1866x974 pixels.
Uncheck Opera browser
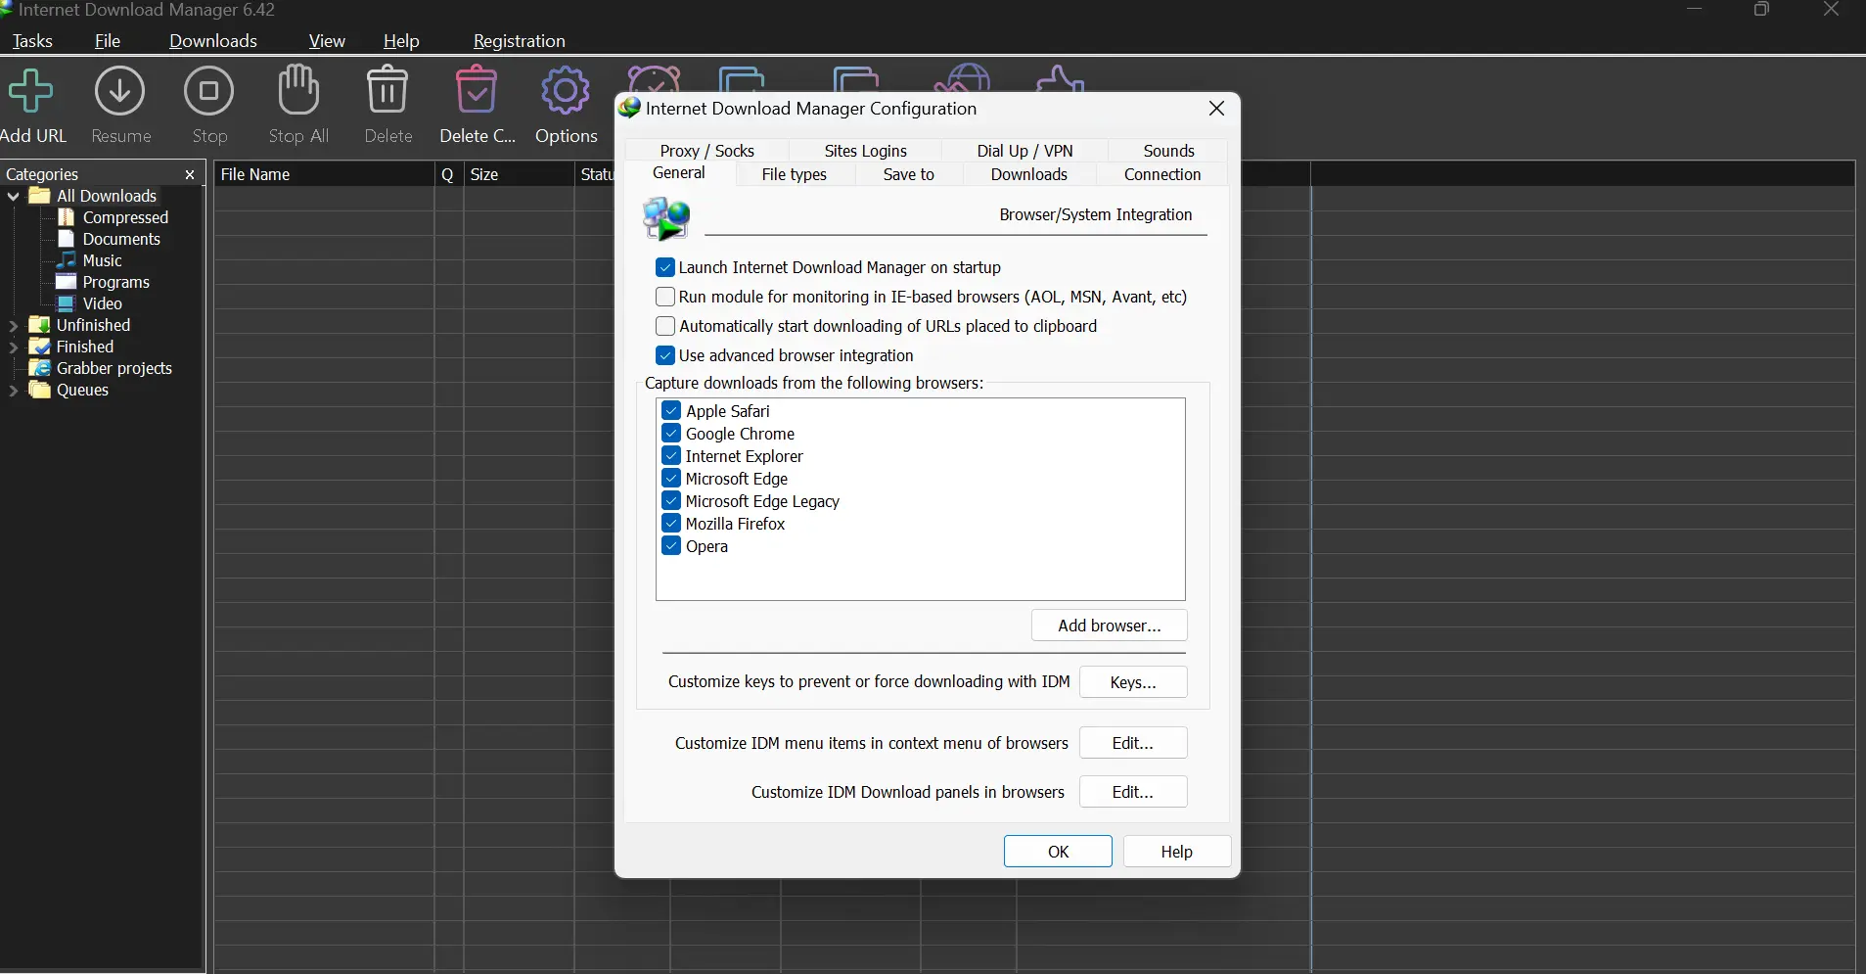[x=671, y=545]
